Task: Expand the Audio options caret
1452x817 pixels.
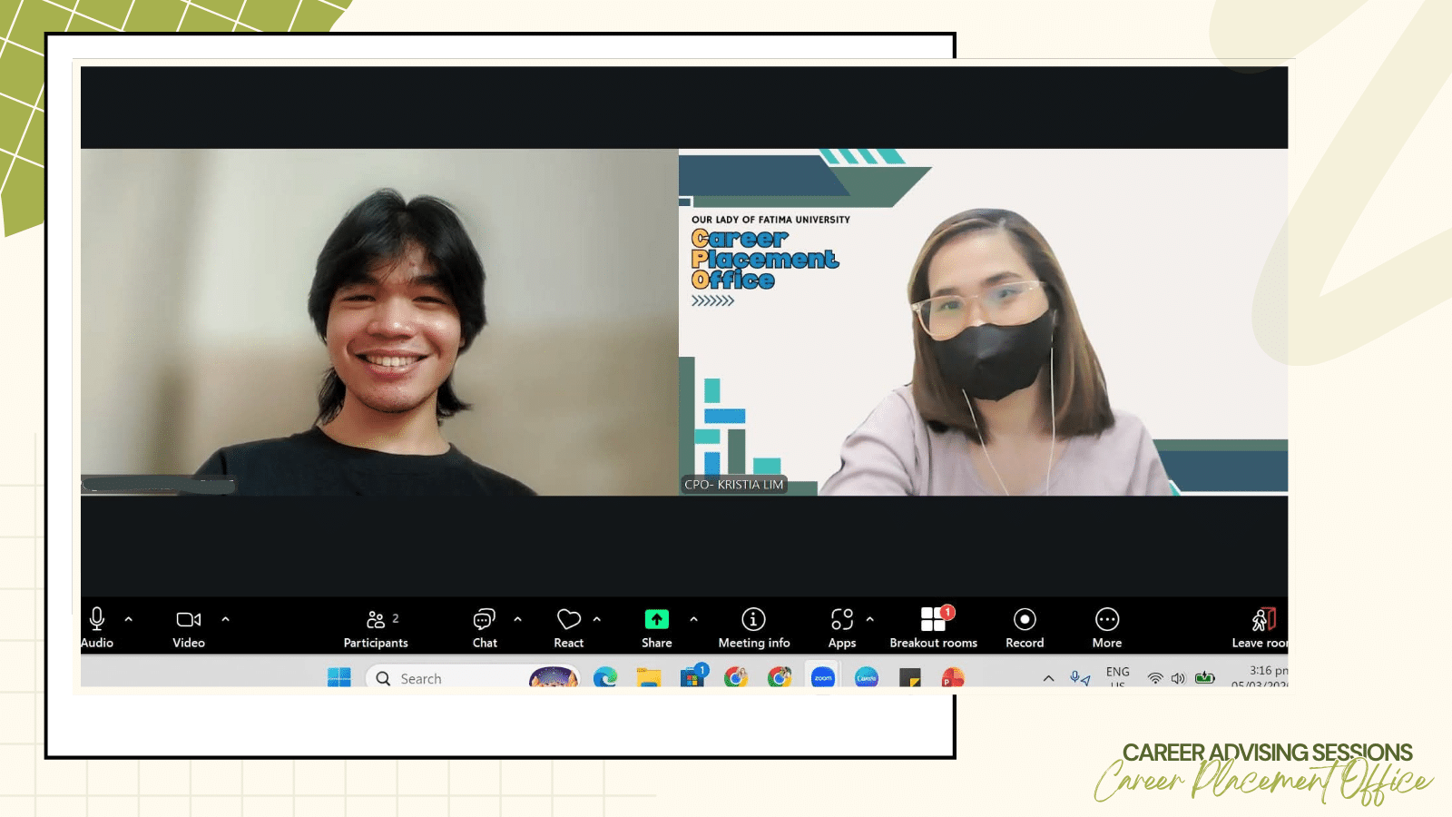Action: [x=129, y=619]
